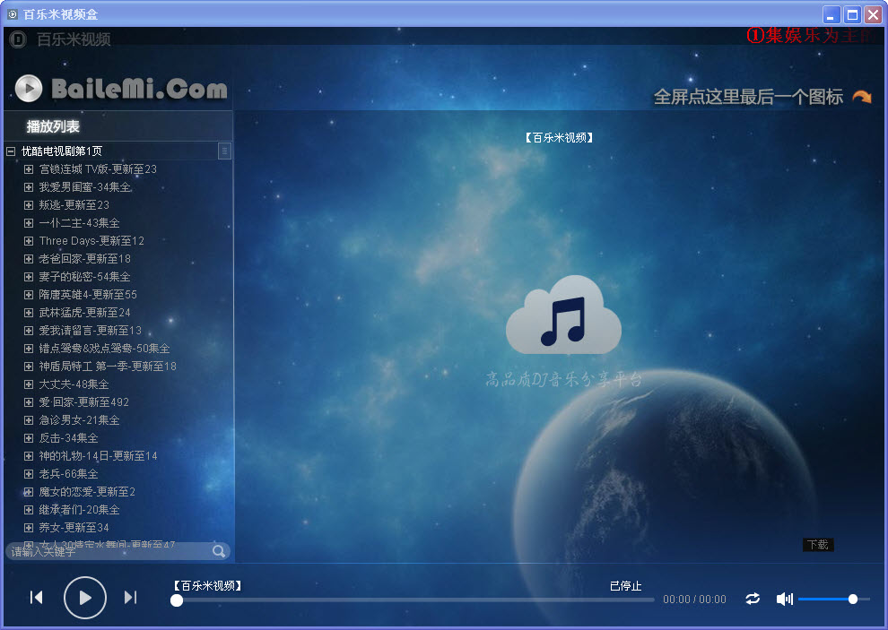Close the 百乐米视频盒 window
This screenshot has height=630, width=888.
click(874, 14)
